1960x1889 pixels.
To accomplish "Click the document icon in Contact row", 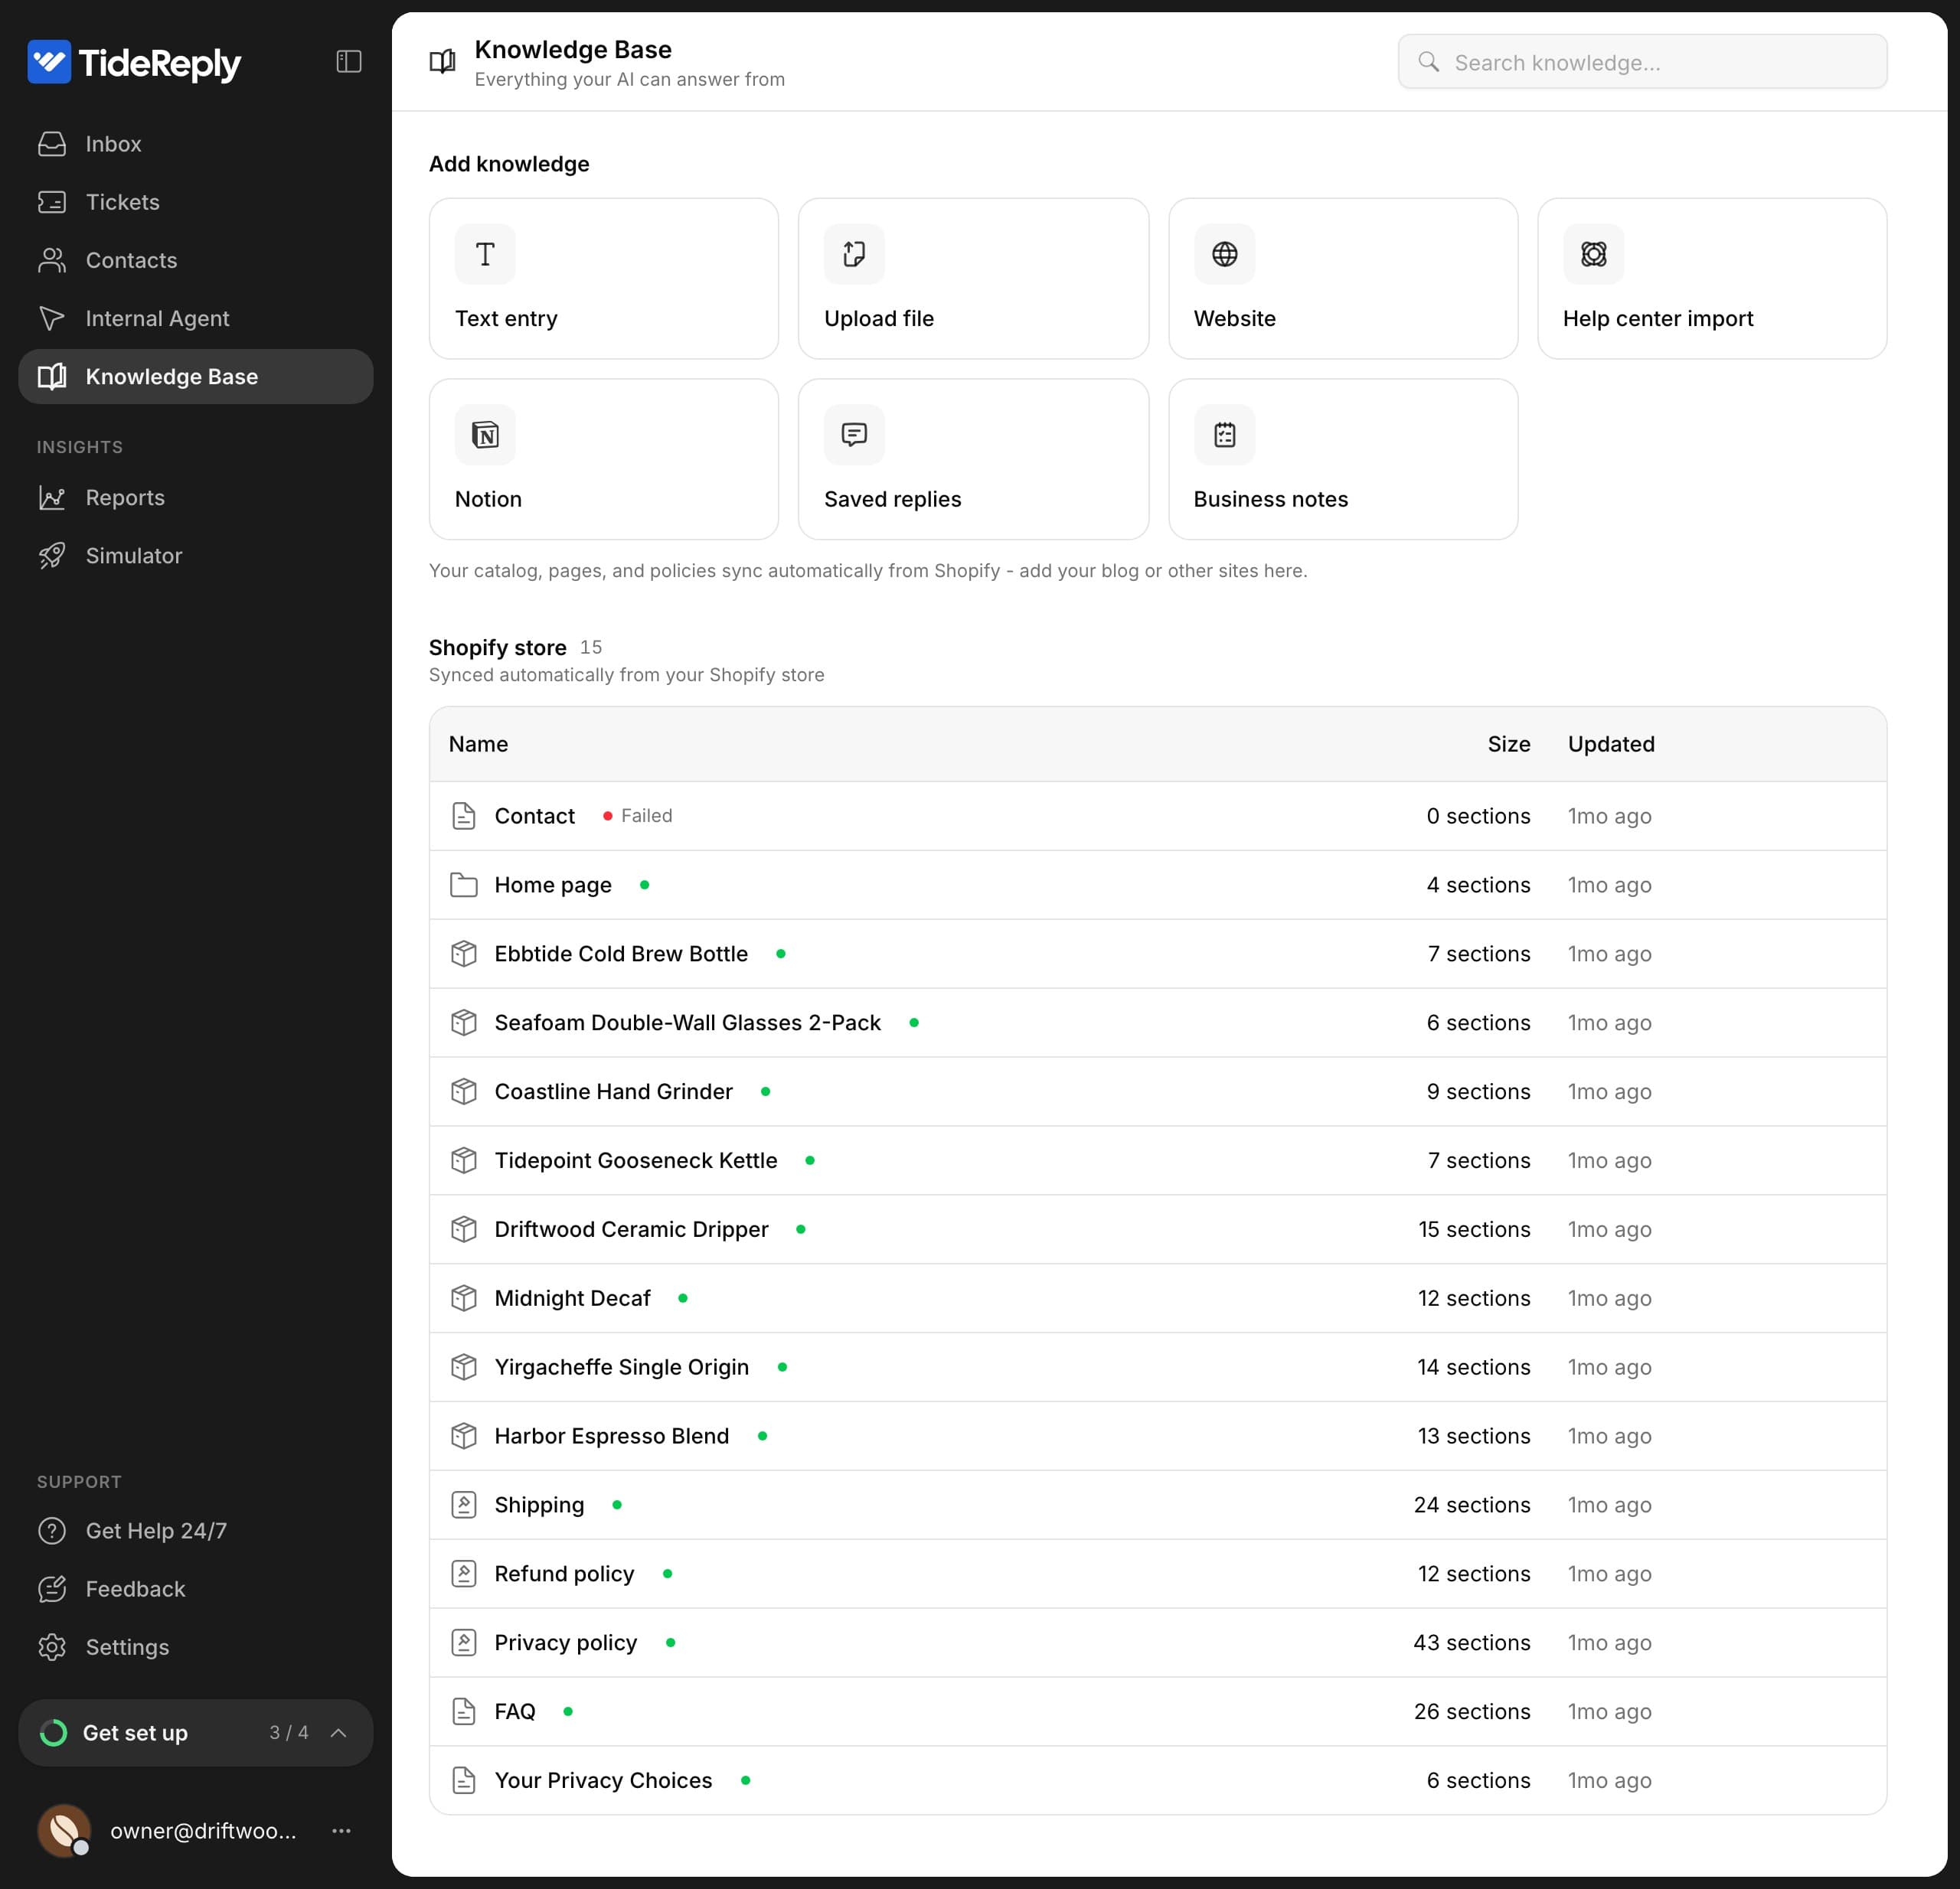I will click(x=463, y=816).
